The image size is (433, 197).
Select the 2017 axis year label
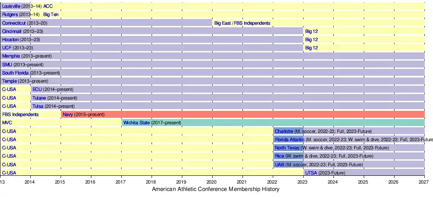pos(121,183)
